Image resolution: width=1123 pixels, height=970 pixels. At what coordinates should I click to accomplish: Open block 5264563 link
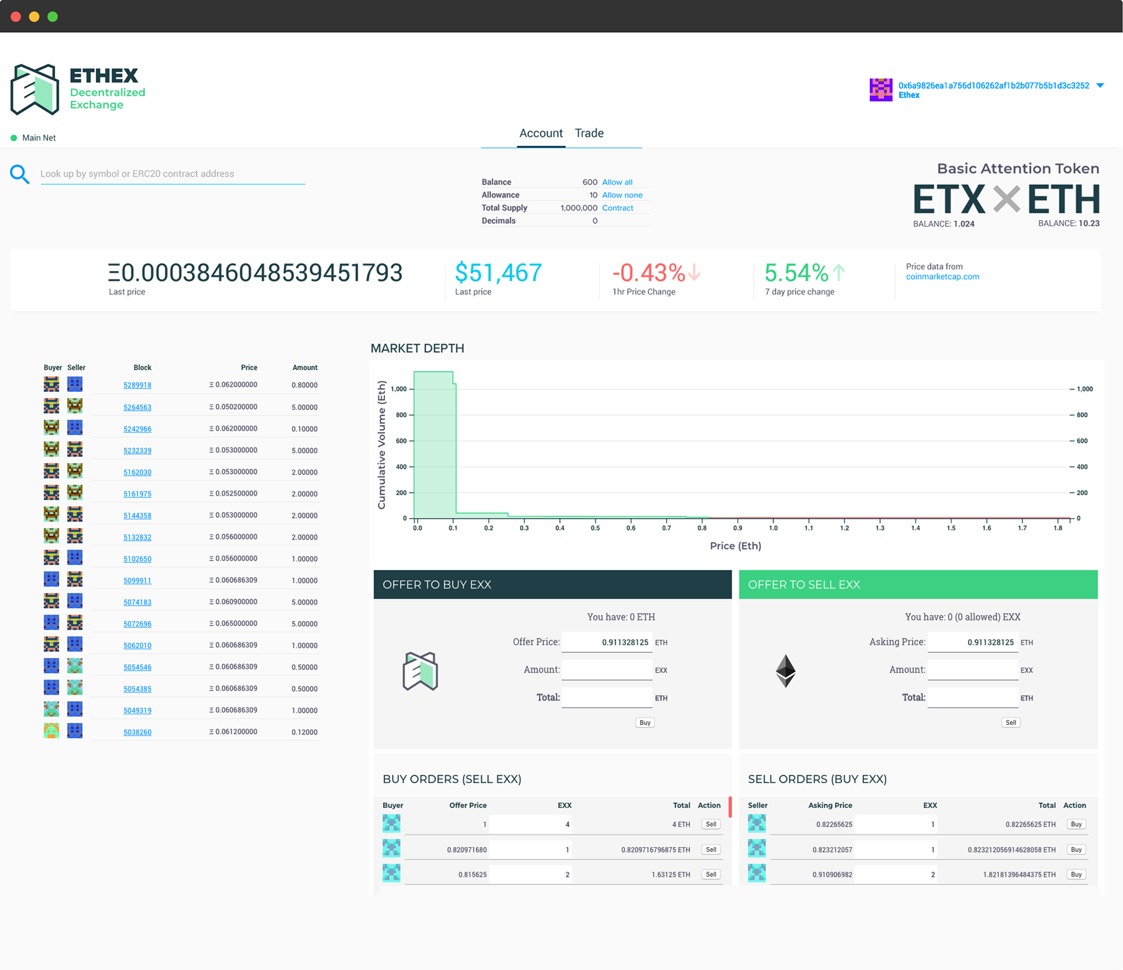(x=137, y=407)
